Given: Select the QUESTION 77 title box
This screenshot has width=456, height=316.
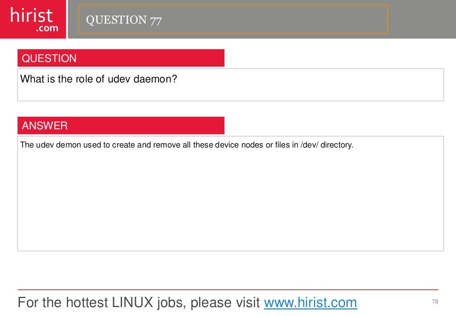Looking at the screenshot, I should 233,19.
